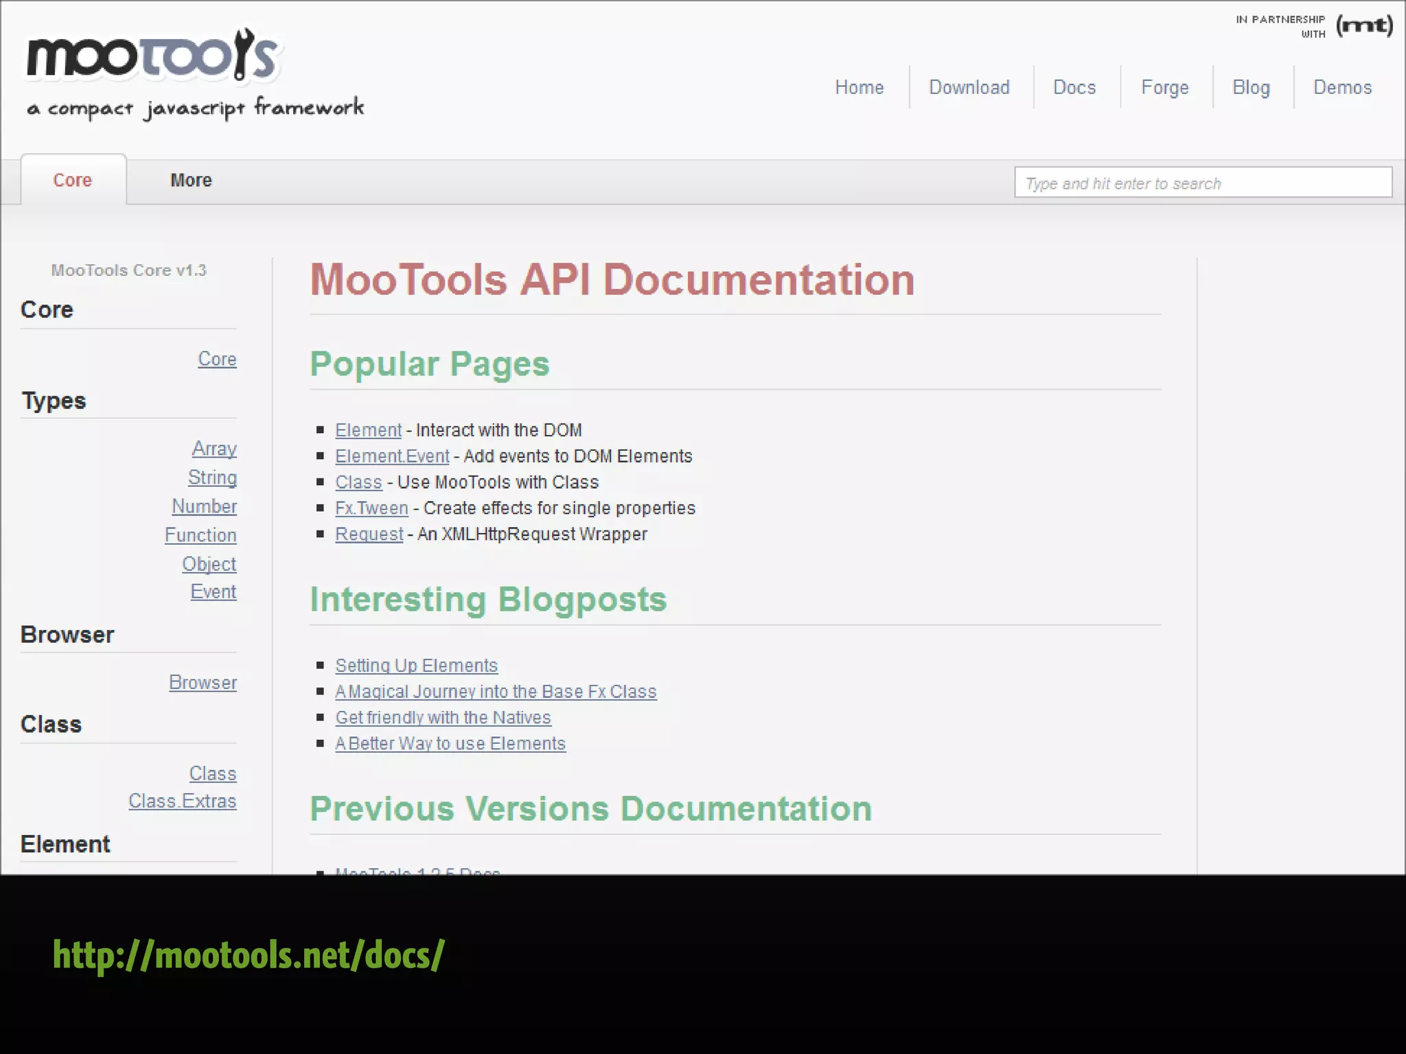
Task: Click the Element sidebar heading
Action: (x=65, y=844)
